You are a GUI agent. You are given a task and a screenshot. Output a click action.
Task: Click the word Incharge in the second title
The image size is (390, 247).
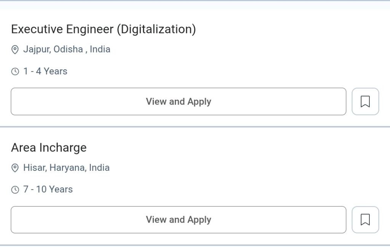[63, 148]
